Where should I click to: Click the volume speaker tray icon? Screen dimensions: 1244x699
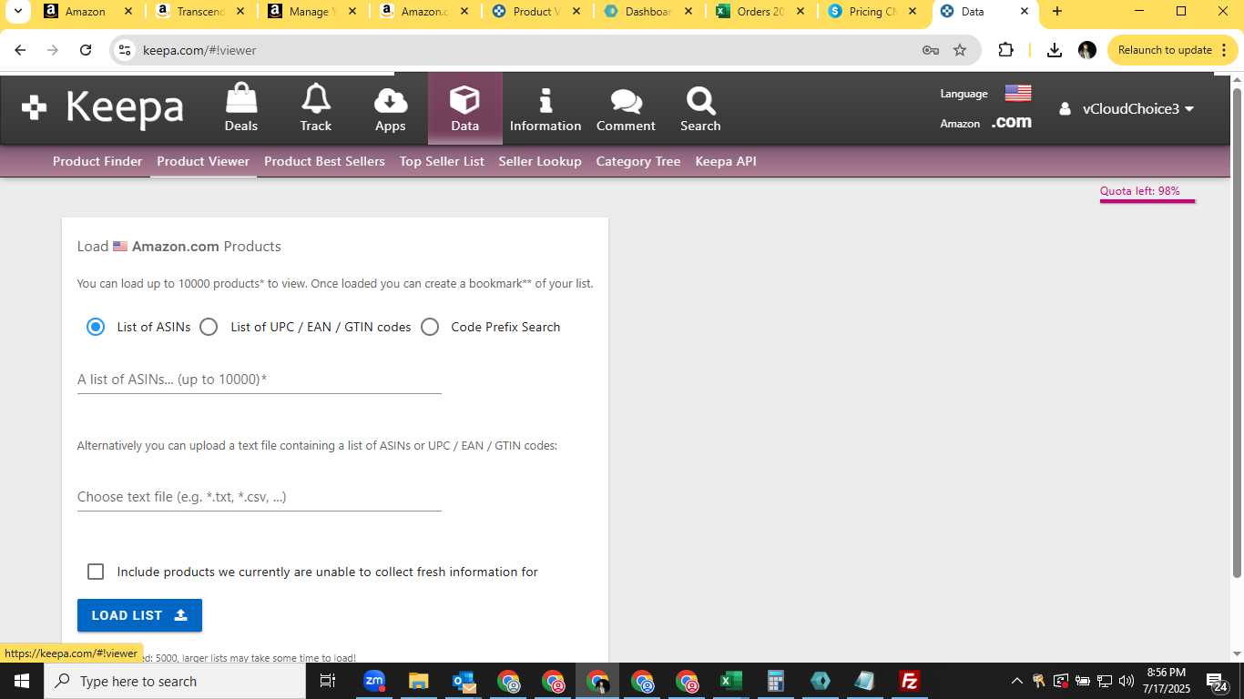tap(1126, 681)
